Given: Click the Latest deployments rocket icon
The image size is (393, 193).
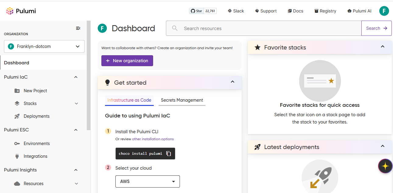Looking at the screenshot, I should click(x=258, y=147).
